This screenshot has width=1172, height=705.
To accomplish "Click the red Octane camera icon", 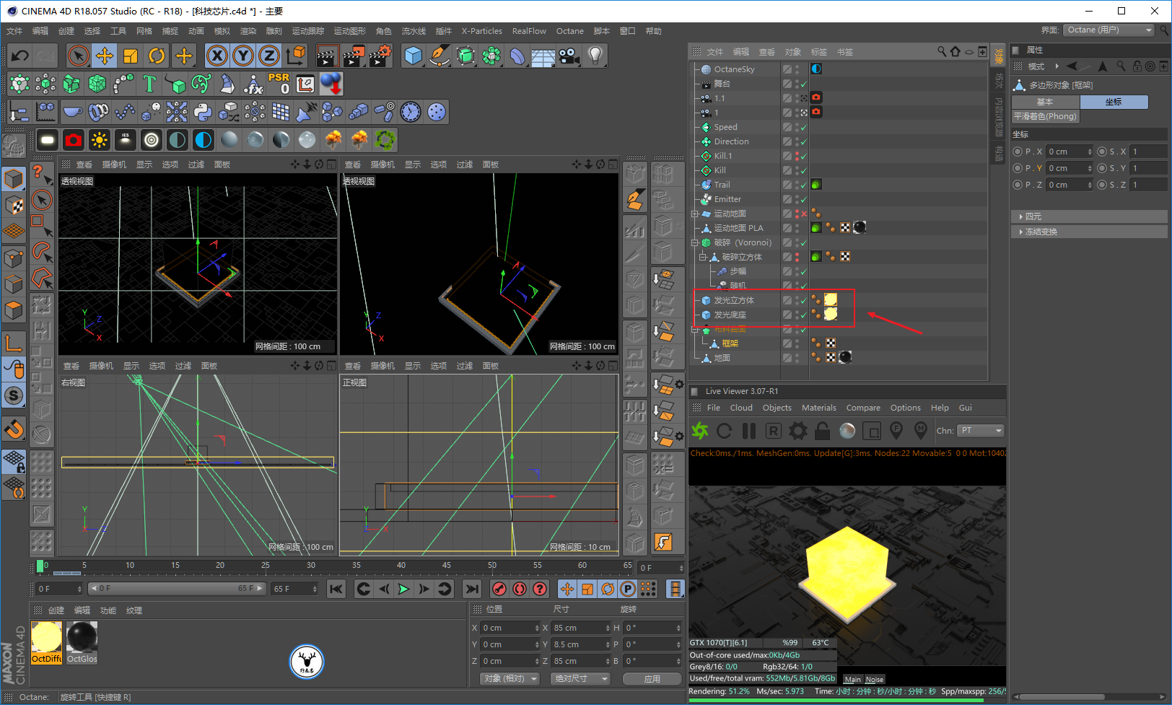I will pos(74,139).
